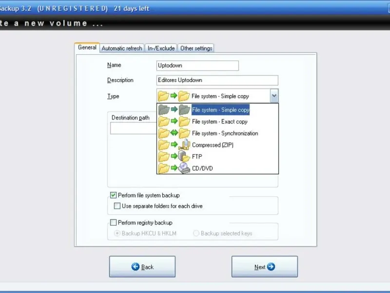
Task: Click source folder icon in CD/DVD row
Action: 164,168
